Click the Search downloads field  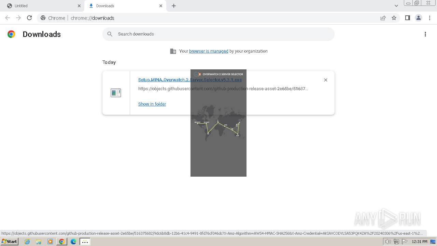point(218,34)
